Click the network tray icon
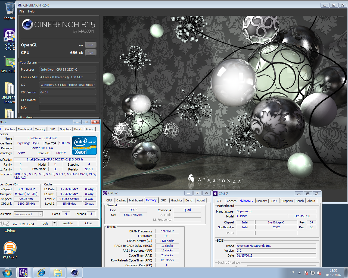This screenshot has height=278, width=348. 313,273
